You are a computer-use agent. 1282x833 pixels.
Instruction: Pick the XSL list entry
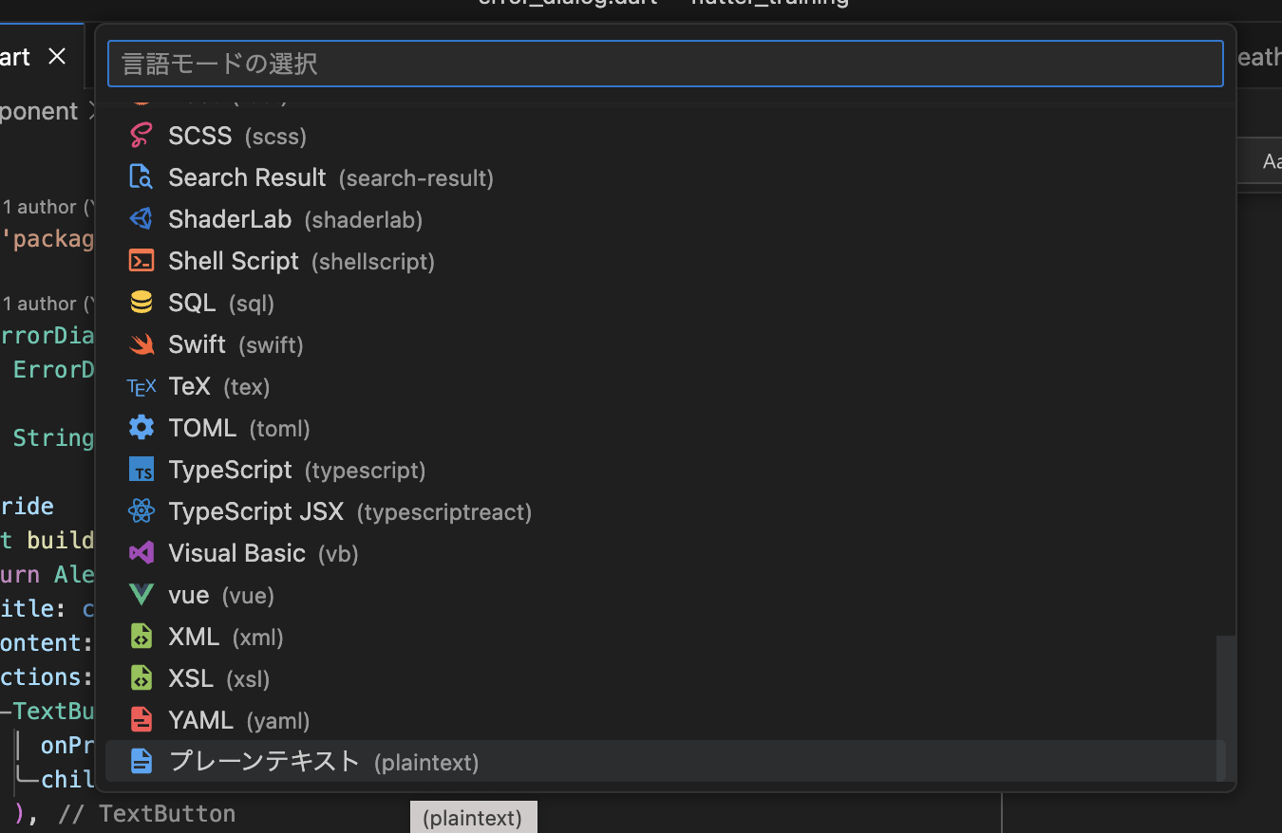pyautogui.click(x=666, y=678)
